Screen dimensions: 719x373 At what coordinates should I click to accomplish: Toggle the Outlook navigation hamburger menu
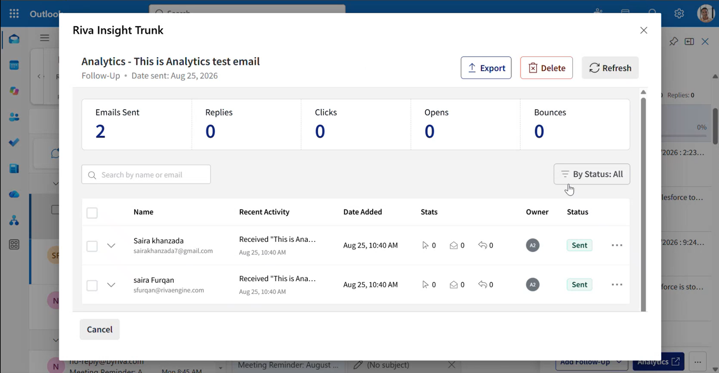[44, 38]
